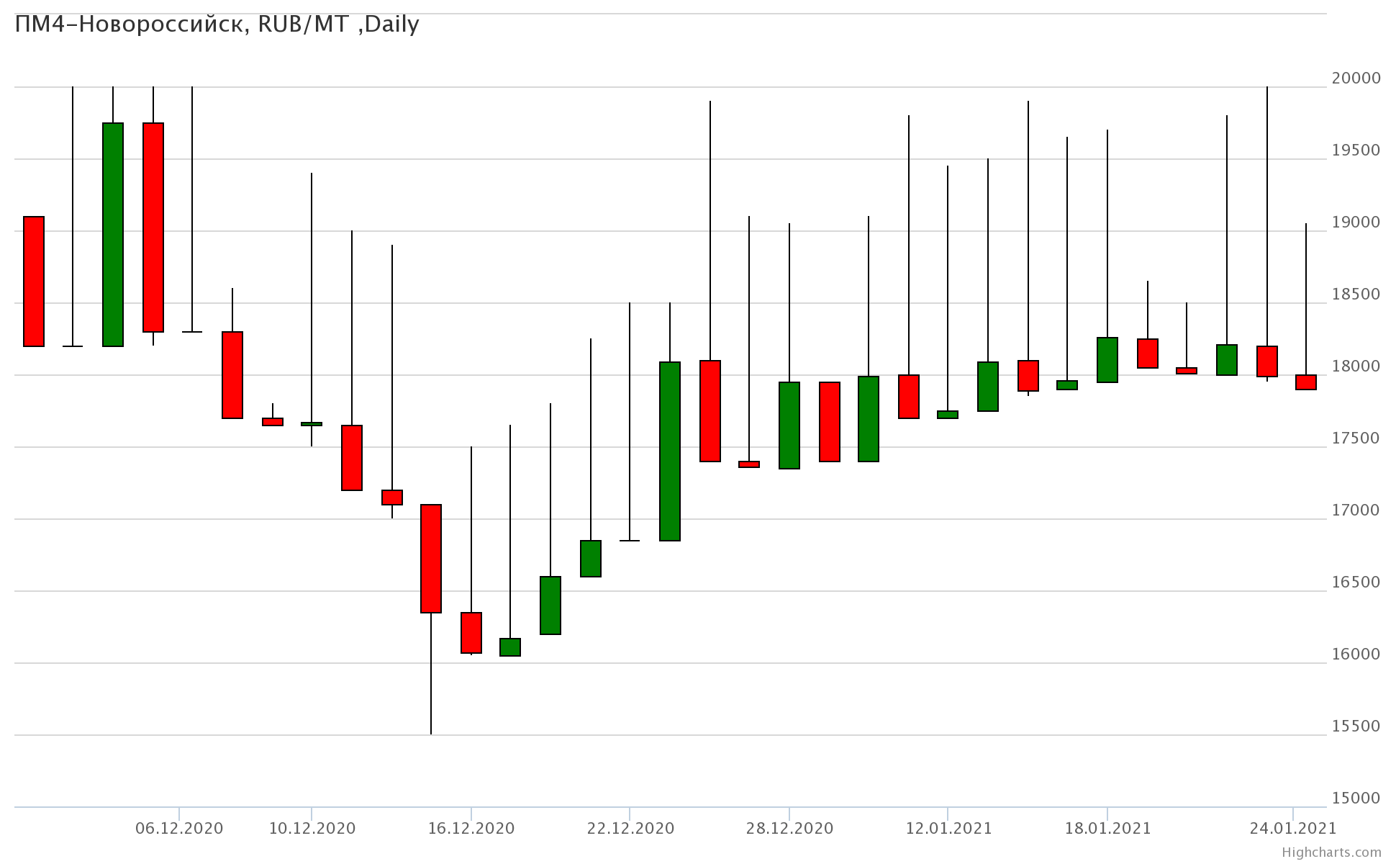The width and height of the screenshot is (1396, 864).
Task: Click the last red candle at far right
Action: 1306,382
